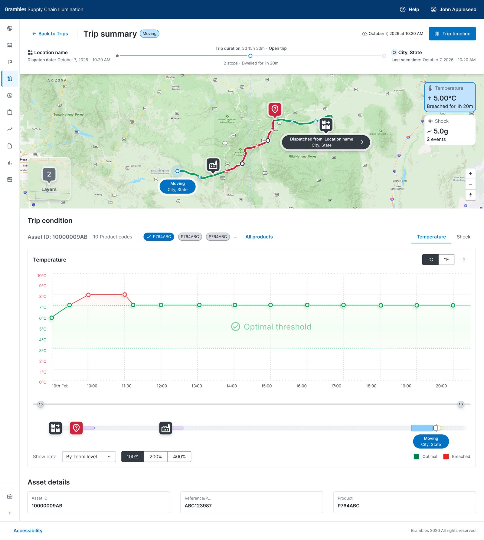Image resolution: width=484 pixels, height=540 pixels.
Task: Open the clipboard sidebar icon
Action: (x=10, y=112)
